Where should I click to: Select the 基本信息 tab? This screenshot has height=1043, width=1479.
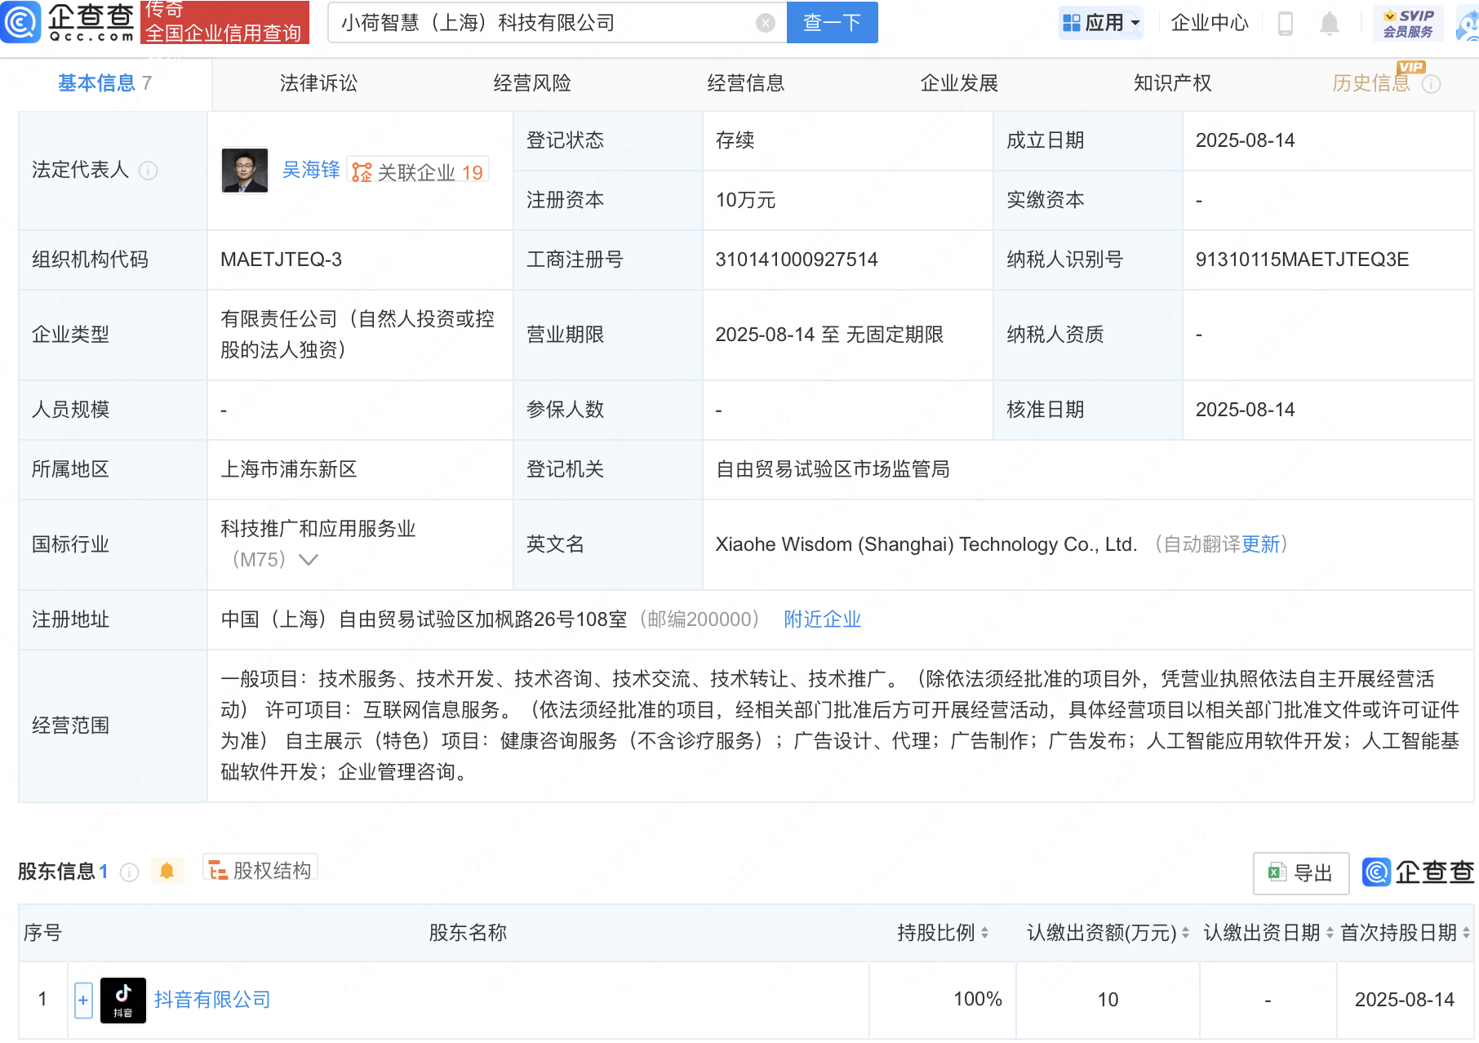105,83
